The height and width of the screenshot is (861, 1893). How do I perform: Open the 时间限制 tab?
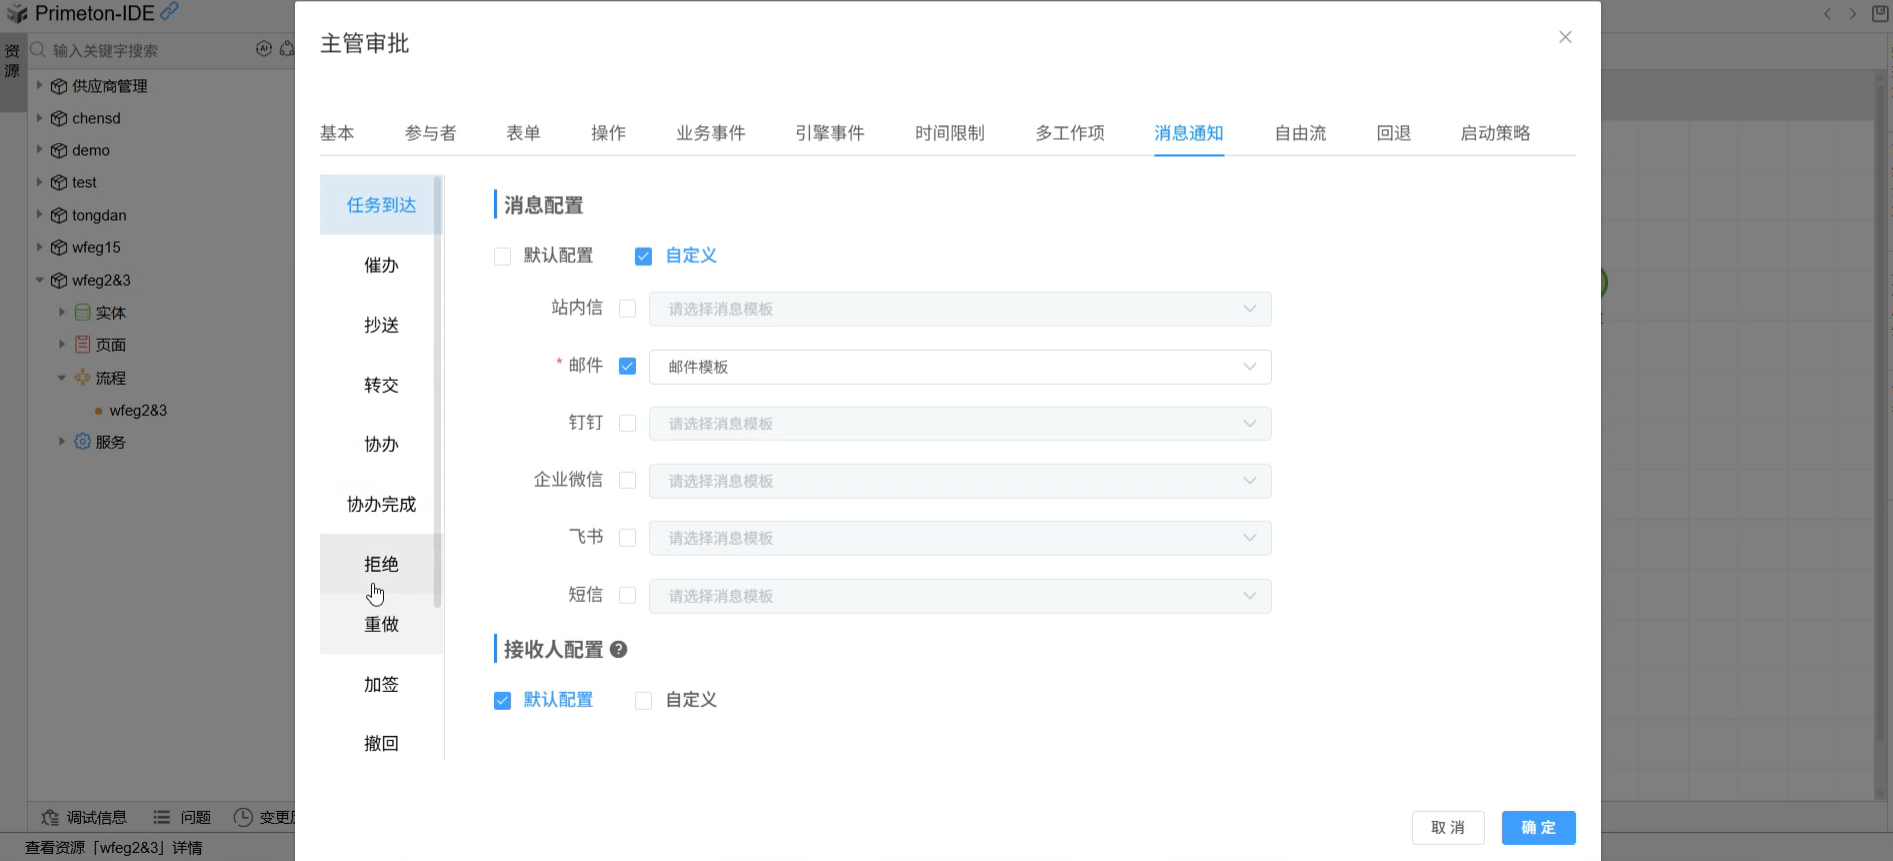(949, 133)
